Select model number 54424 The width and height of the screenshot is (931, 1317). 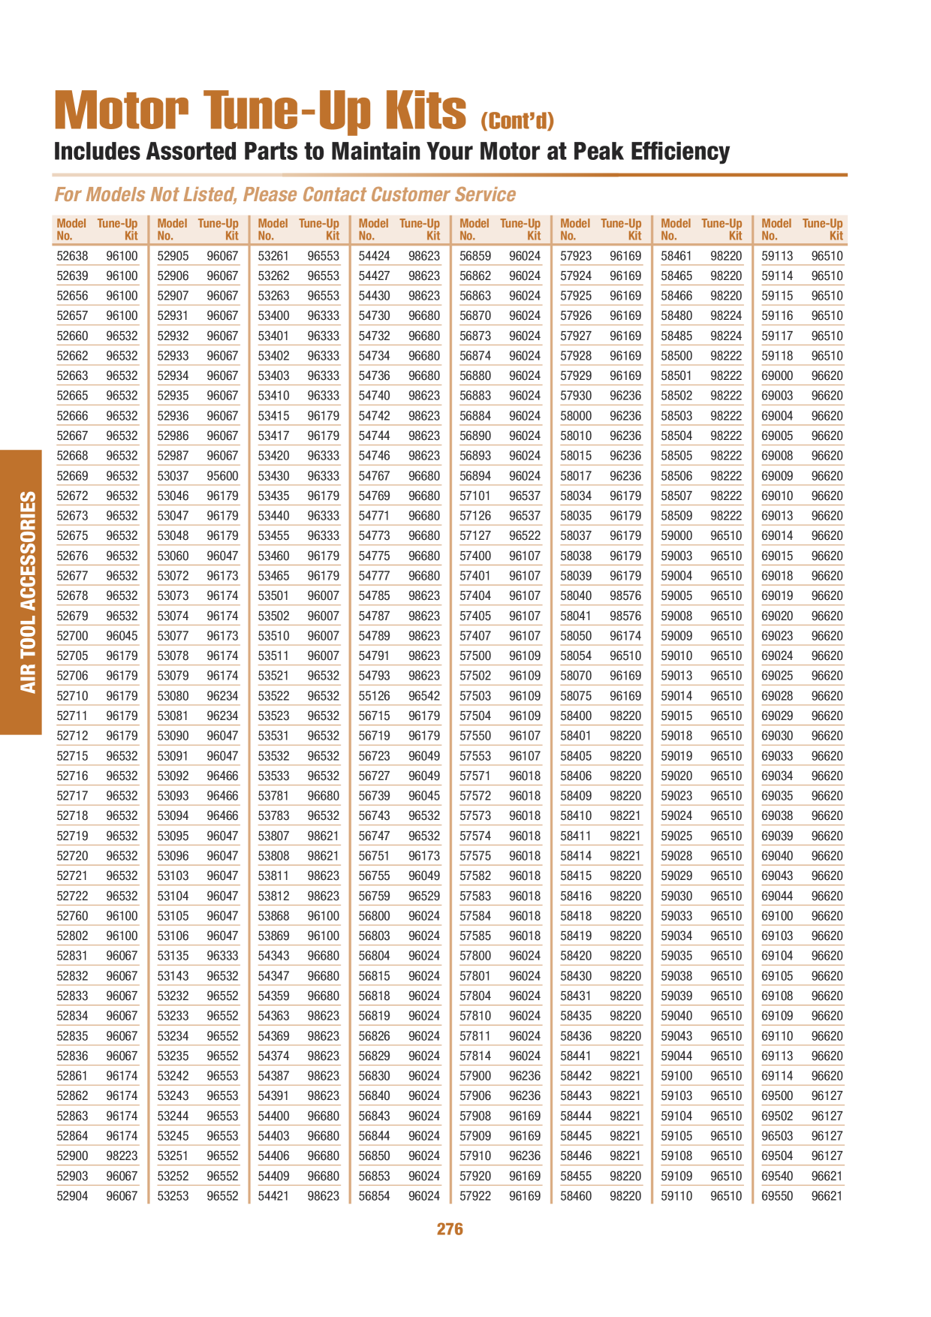point(374,256)
